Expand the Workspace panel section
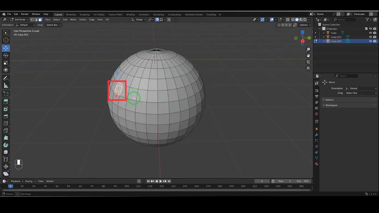This screenshot has height=213, width=379. tap(331, 105)
